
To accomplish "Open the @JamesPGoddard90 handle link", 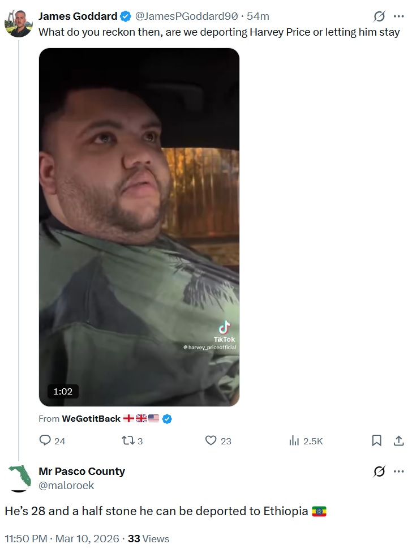I will pyautogui.click(x=186, y=16).
